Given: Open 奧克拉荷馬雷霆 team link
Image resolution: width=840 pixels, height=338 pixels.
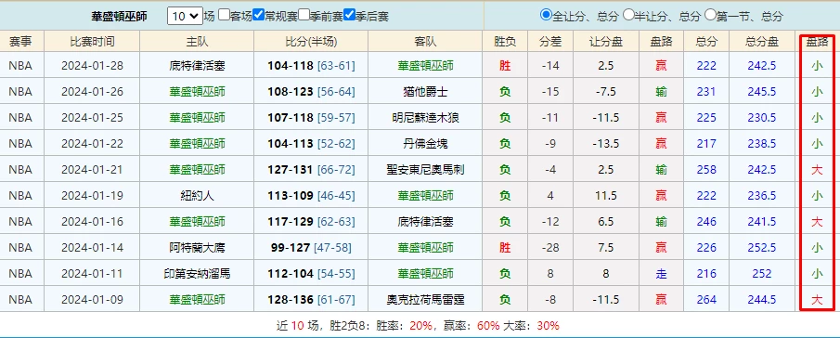Looking at the screenshot, I should pyautogui.click(x=425, y=299).
